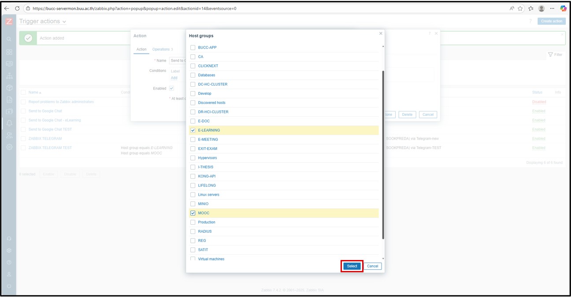Check the Databases host group checkbox
This screenshot has height=297, width=571.
[193, 75]
